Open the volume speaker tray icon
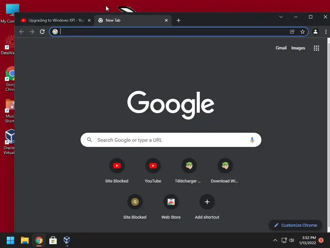Viewport: 330px width, 248px height. click(292, 240)
